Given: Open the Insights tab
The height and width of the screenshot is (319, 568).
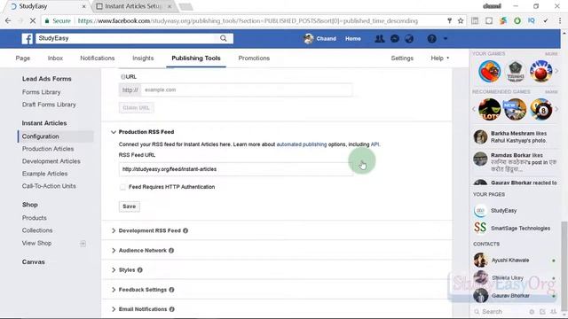Looking at the screenshot, I should (143, 58).
